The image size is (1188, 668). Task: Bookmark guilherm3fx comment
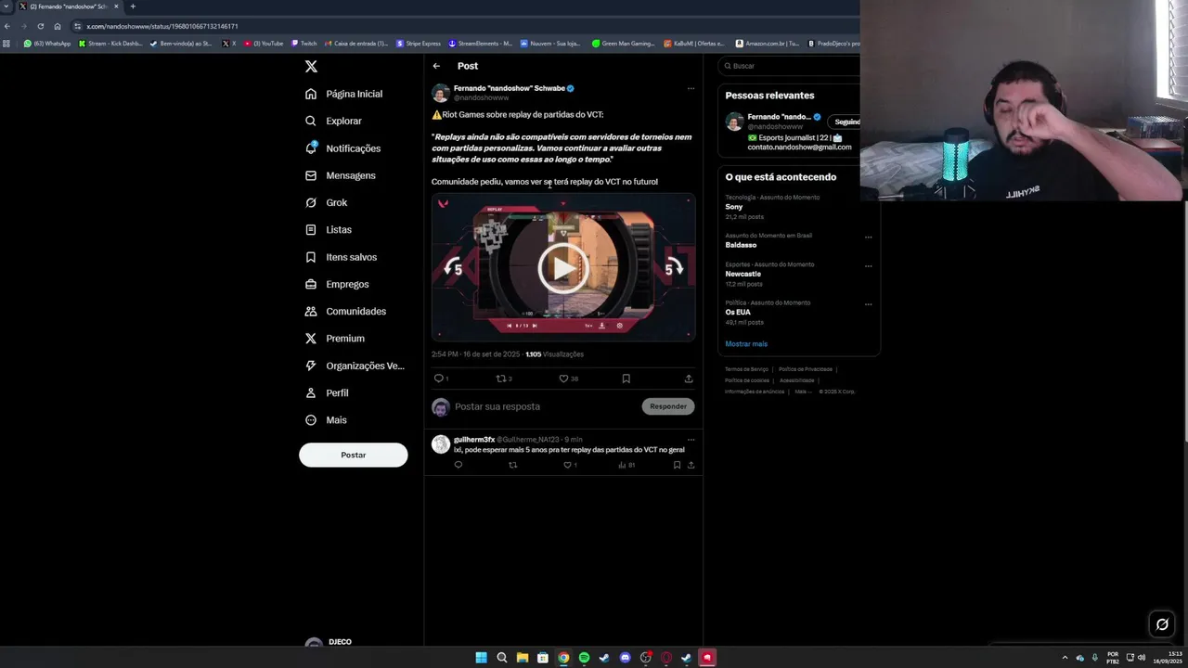point(677,465)
